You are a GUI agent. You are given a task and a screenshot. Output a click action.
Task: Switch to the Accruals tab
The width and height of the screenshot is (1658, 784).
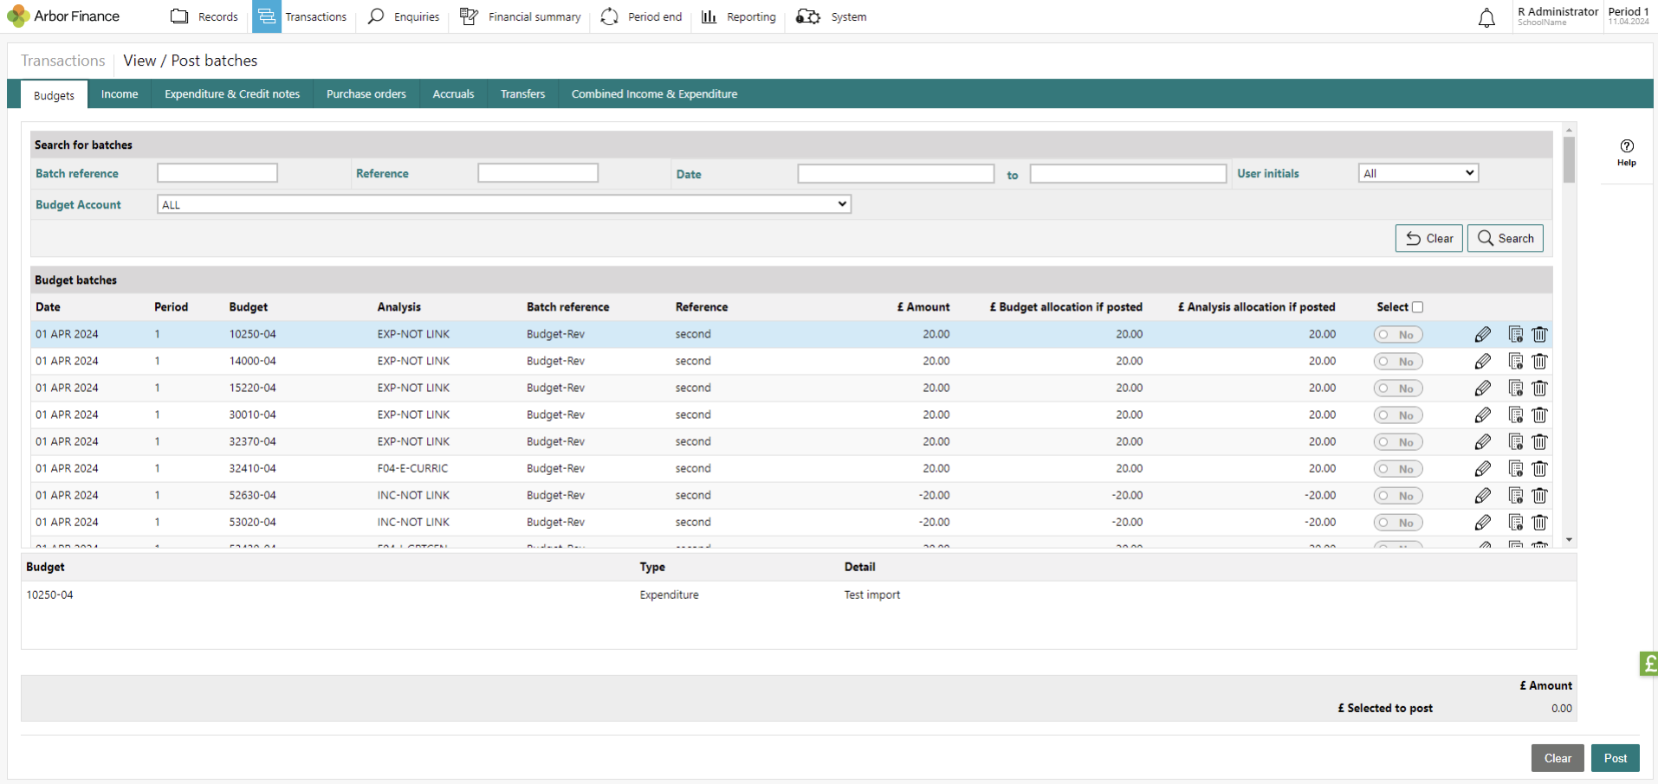point(453,93)
